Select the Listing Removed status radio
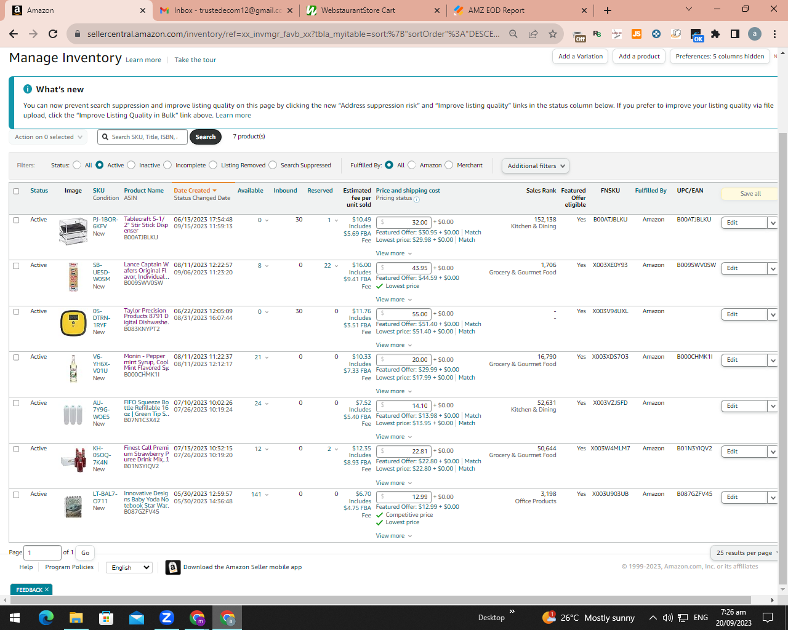Viewport: 788px width, 630px height. [213, 165]
